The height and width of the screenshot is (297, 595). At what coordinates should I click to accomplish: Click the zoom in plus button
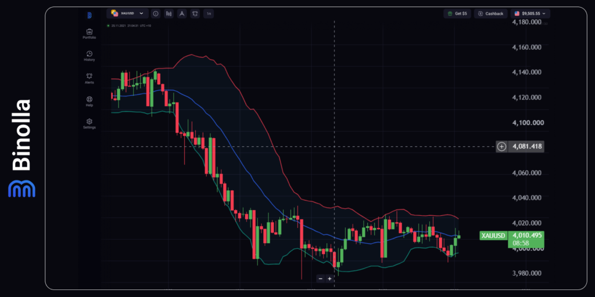329,279
